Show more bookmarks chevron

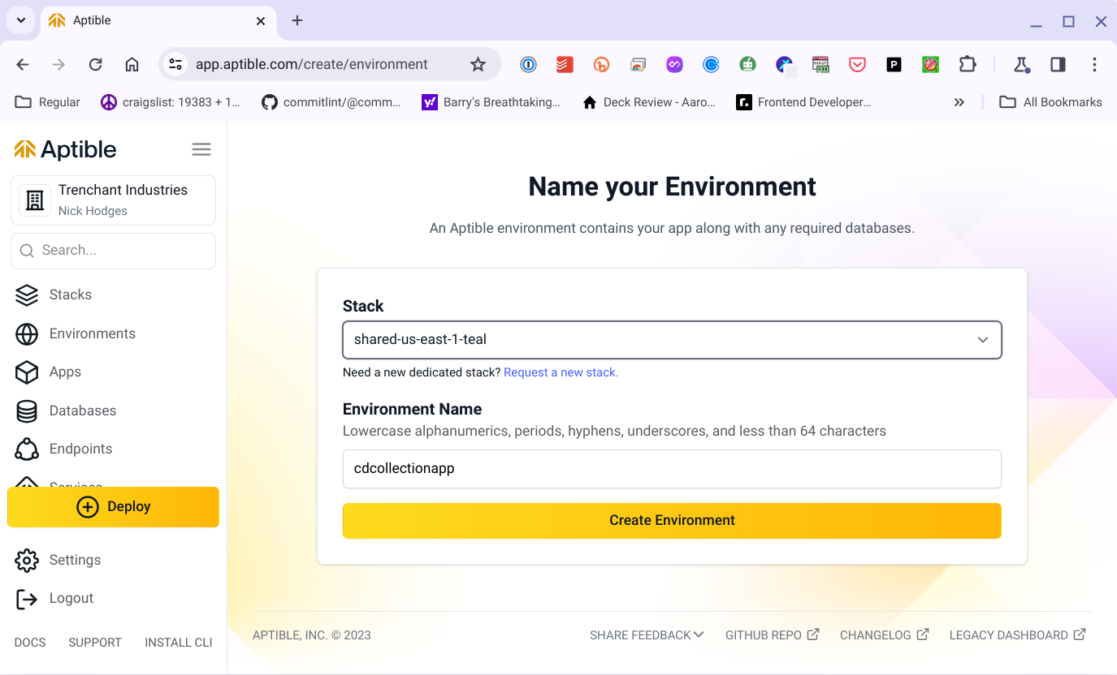959,102
